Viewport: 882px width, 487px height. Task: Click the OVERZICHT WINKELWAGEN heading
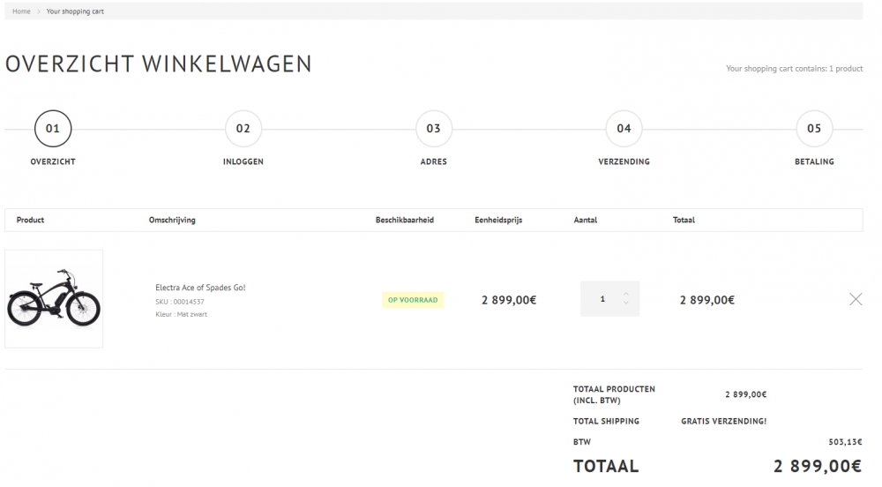(x=159, y=64)
